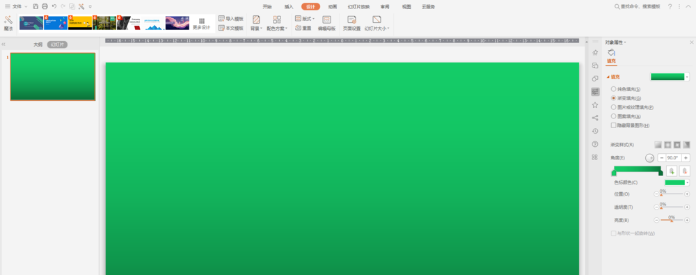This screenshot has width=696, height=275.
Task: Click the redo arrow icon
Action: click(x=63, y=7)
